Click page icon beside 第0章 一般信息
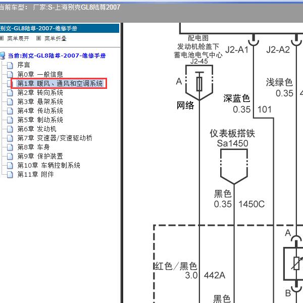 [x=10, y=74]
